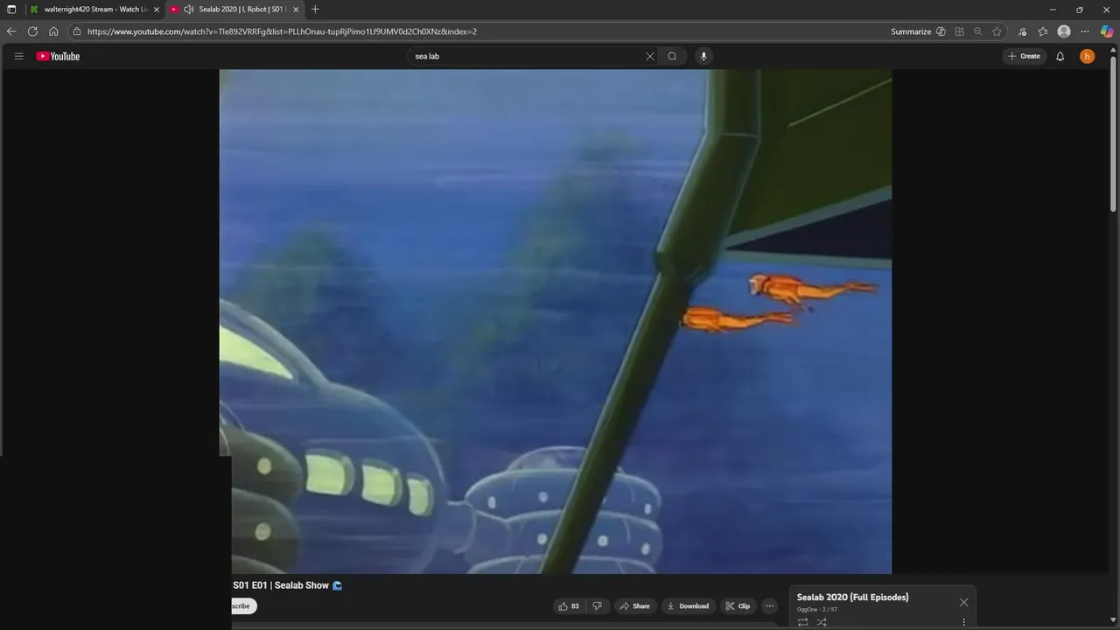The width and height of the screenshot is (1120, 630).
Task: Click Summarize in the address bar
Action: tap(911, 31)
